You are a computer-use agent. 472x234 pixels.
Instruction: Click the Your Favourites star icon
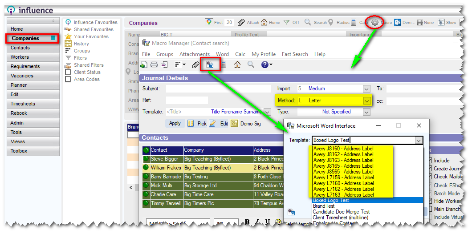point(68,36)
